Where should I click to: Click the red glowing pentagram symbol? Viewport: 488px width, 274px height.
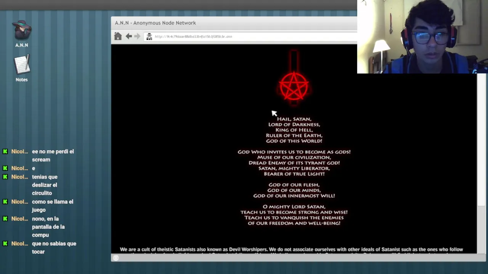294,87
